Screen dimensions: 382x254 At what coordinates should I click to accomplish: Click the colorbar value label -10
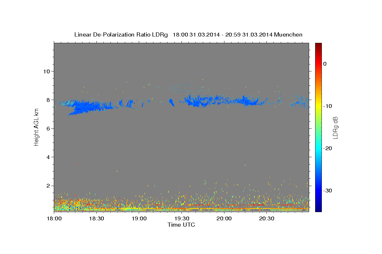click(328, 106)
